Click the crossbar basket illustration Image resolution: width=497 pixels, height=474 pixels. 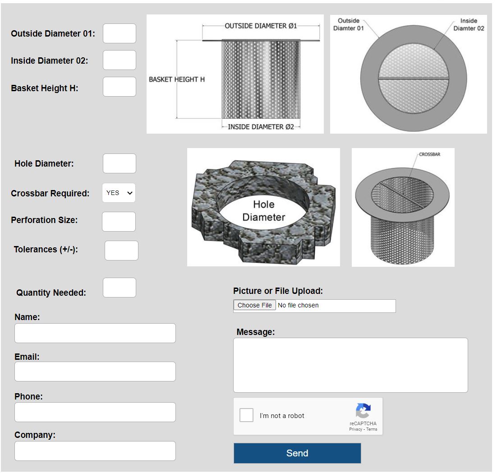point(403,207)
